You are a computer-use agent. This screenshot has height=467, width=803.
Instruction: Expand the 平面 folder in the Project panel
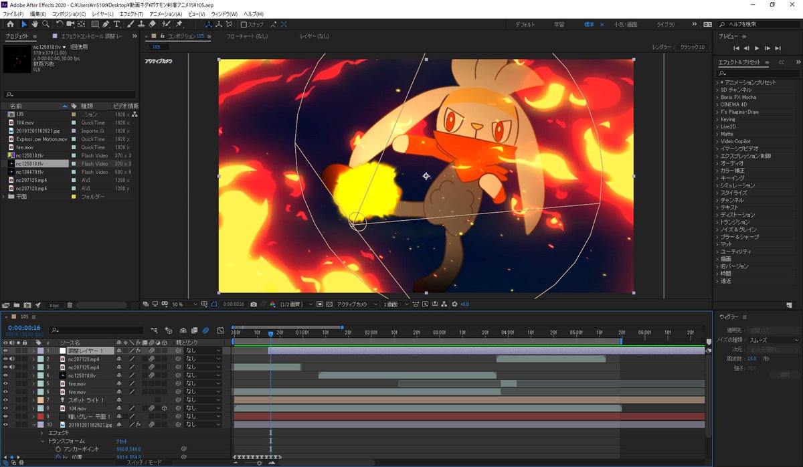(4, 197)
